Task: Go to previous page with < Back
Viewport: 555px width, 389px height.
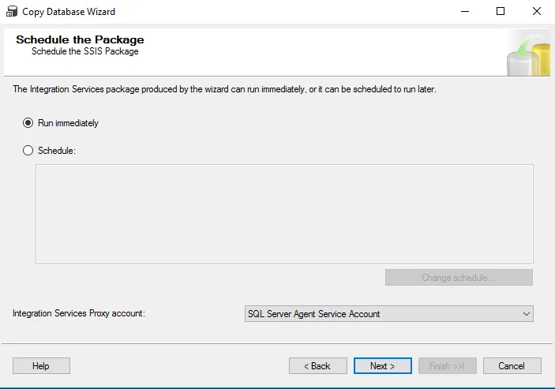Action: pyautogui.click(x=318, y=366)
